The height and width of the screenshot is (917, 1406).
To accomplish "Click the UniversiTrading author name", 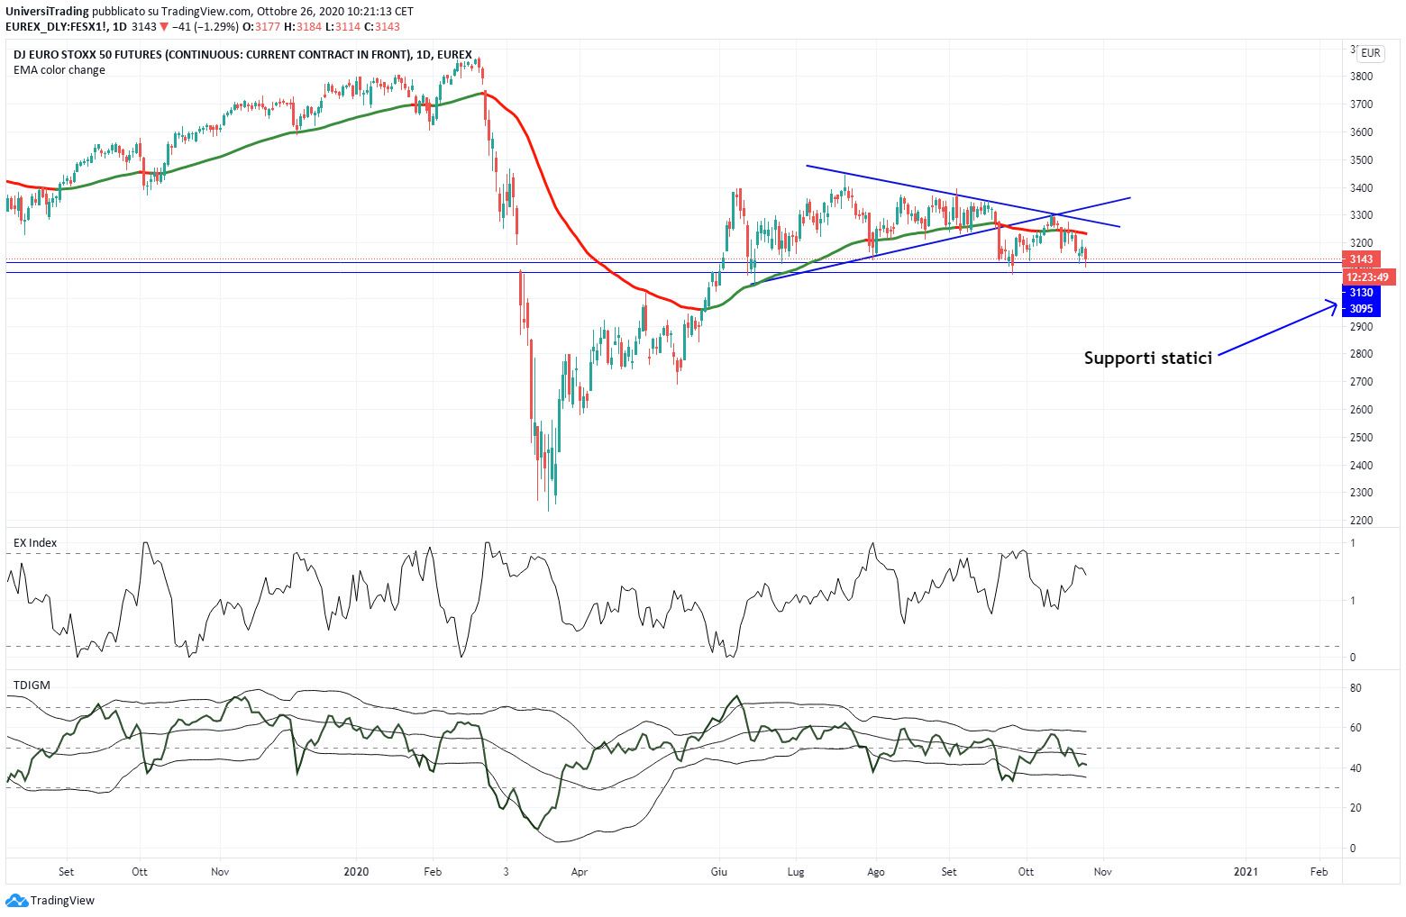I will pos(47,12).
